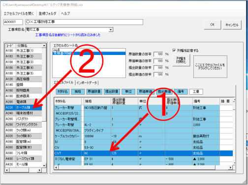Click the category list scroll-right arrow
The image size is (248, 185).
click(39, 170)
